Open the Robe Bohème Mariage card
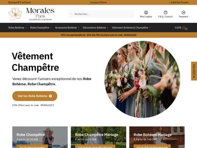The width and height of the screenshot is (197, 148). (x=157, y=137)
